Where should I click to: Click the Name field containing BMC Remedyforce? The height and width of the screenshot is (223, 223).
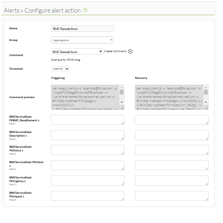tap(83, 28)
